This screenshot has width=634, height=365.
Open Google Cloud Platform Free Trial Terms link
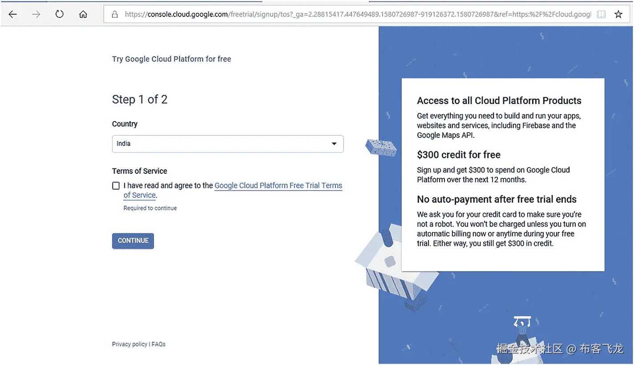(279, 186)
